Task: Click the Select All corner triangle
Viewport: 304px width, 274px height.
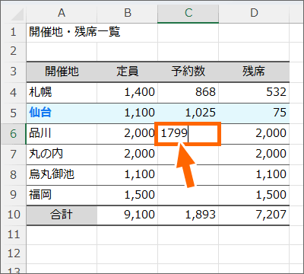Action: (17, 14)
